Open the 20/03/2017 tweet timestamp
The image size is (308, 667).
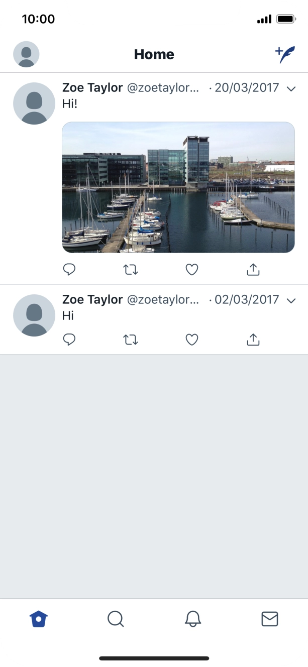click(247, 88)
